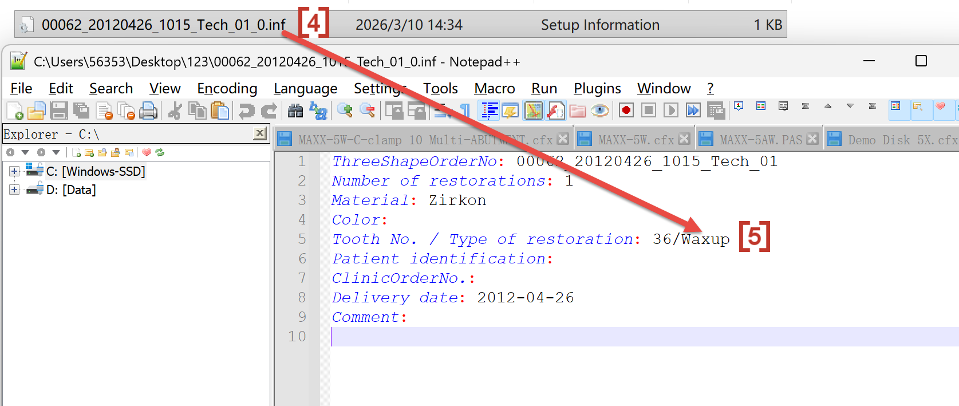Click the Play macro icon
Screen dimensions: 959x406
(x=671, y=110)
